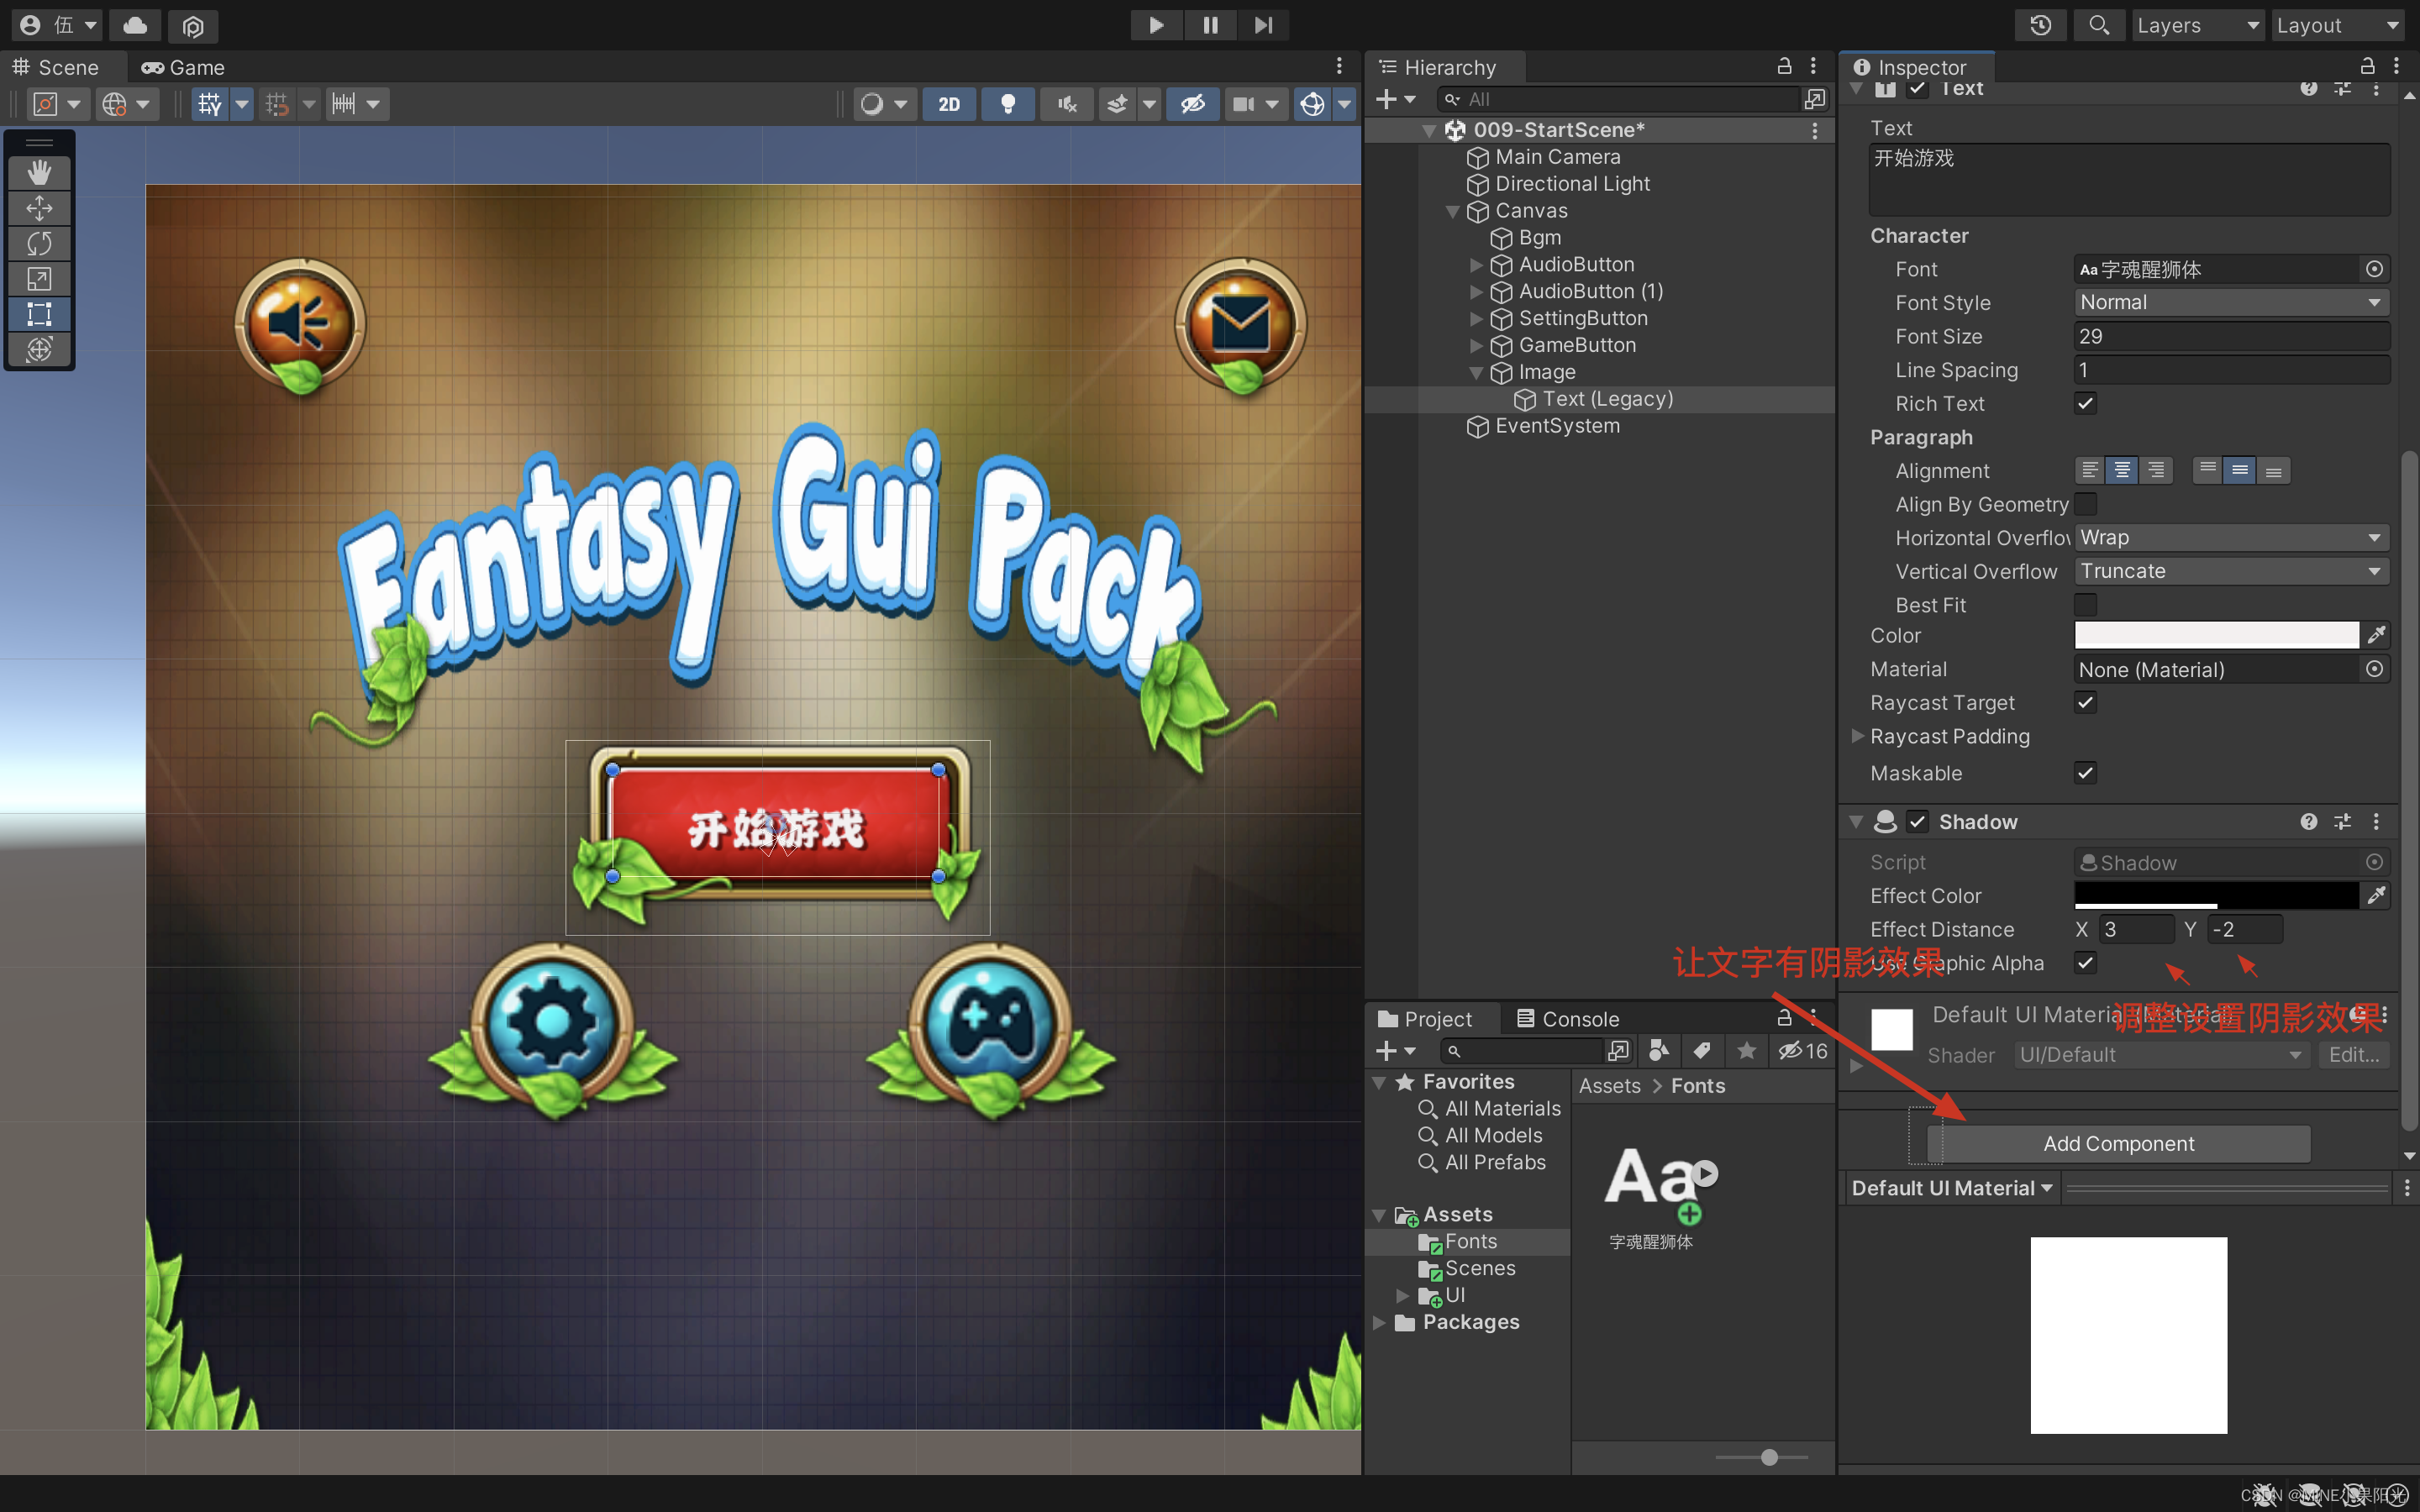Open the cloud services icon

pos(135,25)
